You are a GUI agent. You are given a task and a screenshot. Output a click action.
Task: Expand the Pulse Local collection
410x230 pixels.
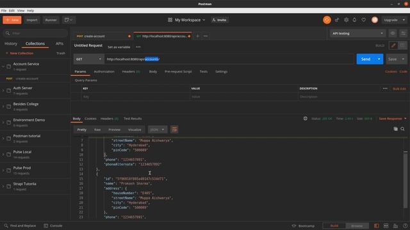[x=3, y=155]
